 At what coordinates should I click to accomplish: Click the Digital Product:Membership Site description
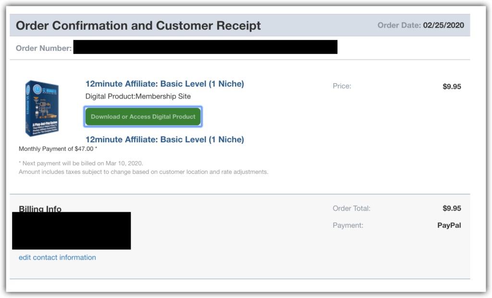click(138, 97)
